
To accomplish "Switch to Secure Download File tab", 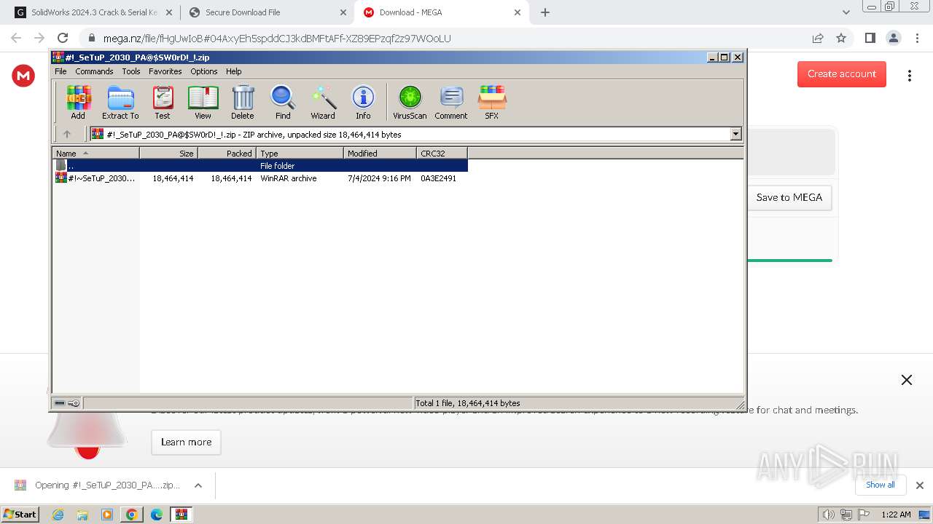I will pyautogui.click(x=267, y=12).
